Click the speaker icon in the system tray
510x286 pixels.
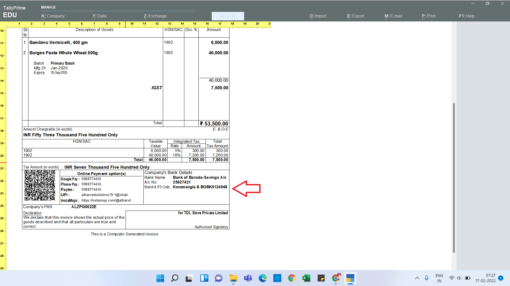coord(459,278)
